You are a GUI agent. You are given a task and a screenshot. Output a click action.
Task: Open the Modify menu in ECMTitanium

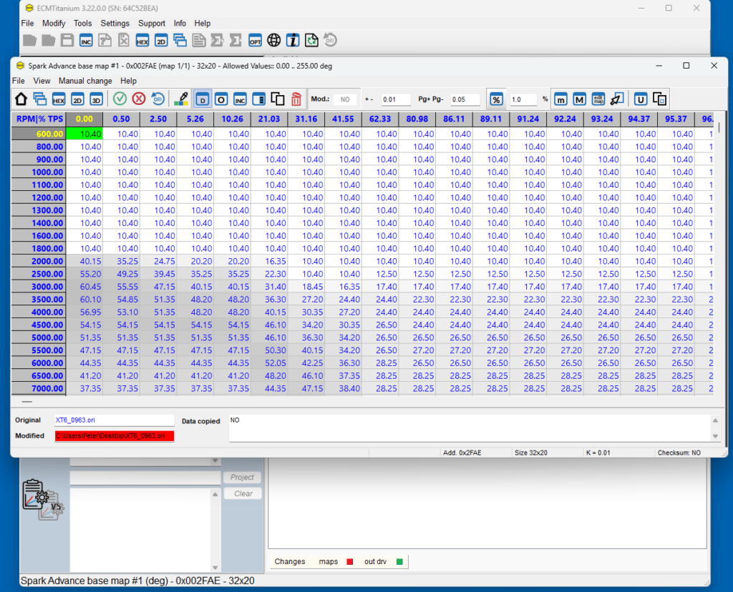coord(54,24)
